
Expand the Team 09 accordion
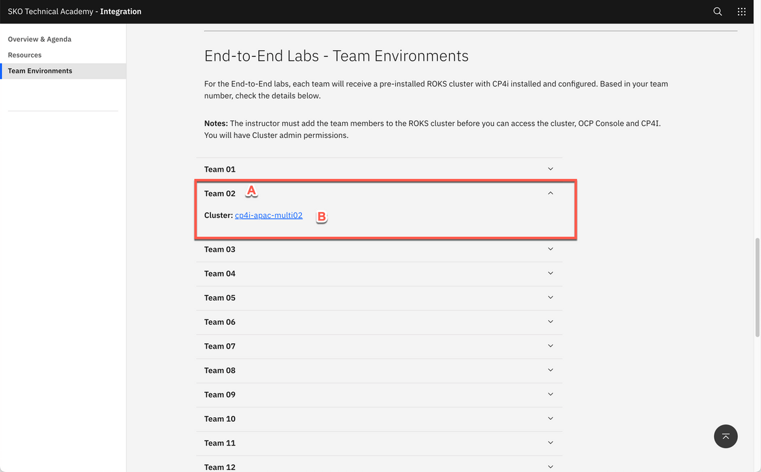(220, 395)
